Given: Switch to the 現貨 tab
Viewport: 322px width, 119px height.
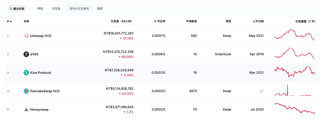Looking at the screenshot, I should point(40,9).
